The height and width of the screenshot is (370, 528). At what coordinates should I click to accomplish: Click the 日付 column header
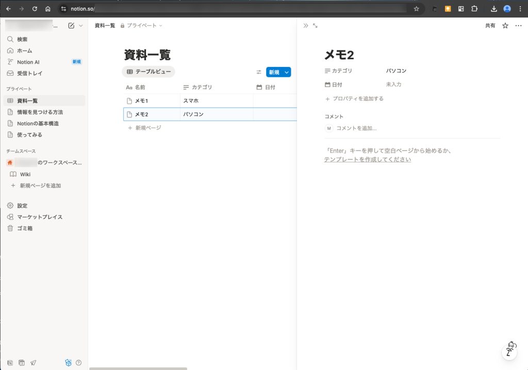[x=275, y=87]
